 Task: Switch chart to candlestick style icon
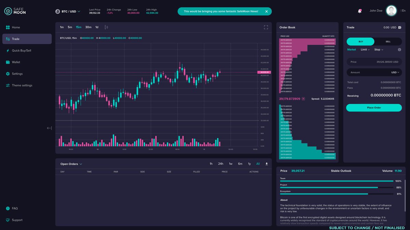pyautogui.click(x=106, y=27)
